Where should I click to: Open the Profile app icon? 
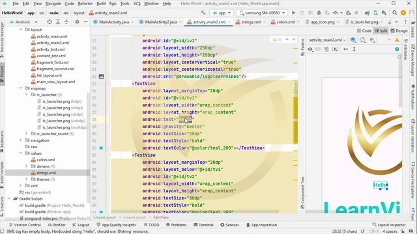pos(335,13)
